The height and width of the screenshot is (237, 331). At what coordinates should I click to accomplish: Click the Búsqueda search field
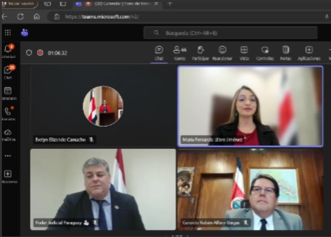[230, 33]
